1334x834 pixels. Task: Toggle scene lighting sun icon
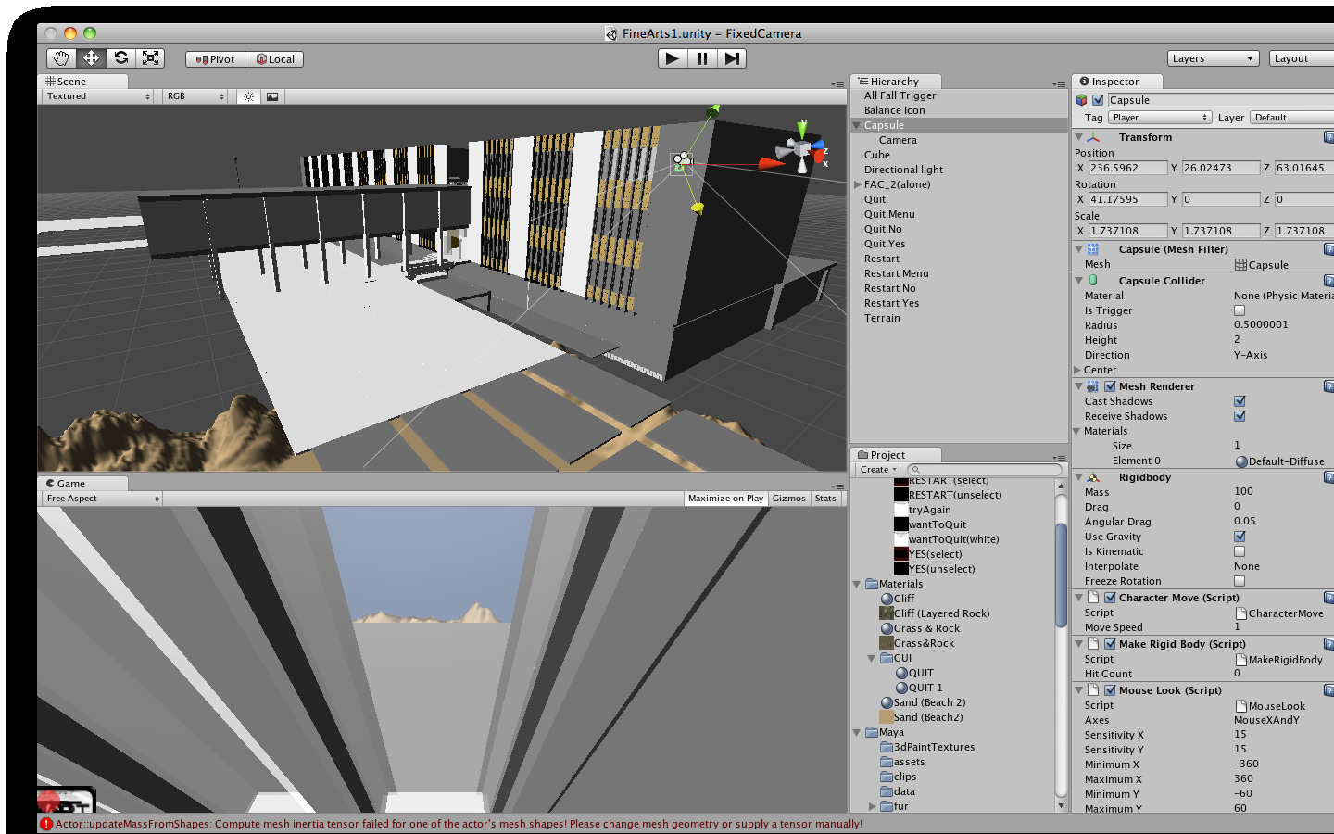248,96
